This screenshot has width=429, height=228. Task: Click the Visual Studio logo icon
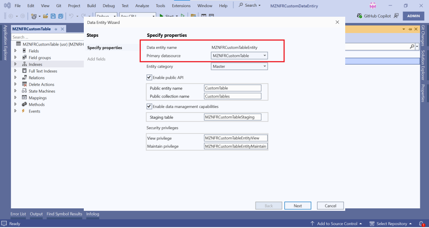[x=8, y=5]
